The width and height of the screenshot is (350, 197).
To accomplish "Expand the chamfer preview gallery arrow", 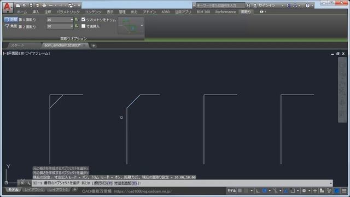I will pos(142,26).
